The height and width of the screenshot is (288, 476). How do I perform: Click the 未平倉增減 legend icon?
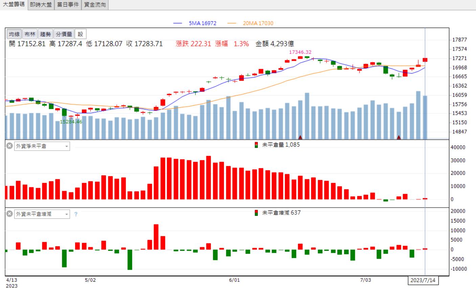pos(256,213)
